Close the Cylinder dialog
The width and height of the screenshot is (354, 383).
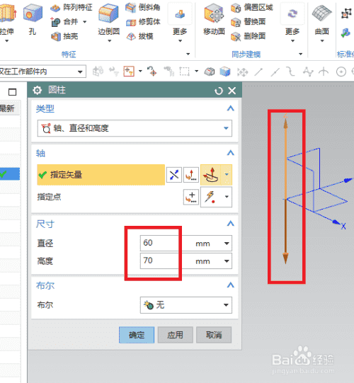pyautogui.click(x=232, y=91)
